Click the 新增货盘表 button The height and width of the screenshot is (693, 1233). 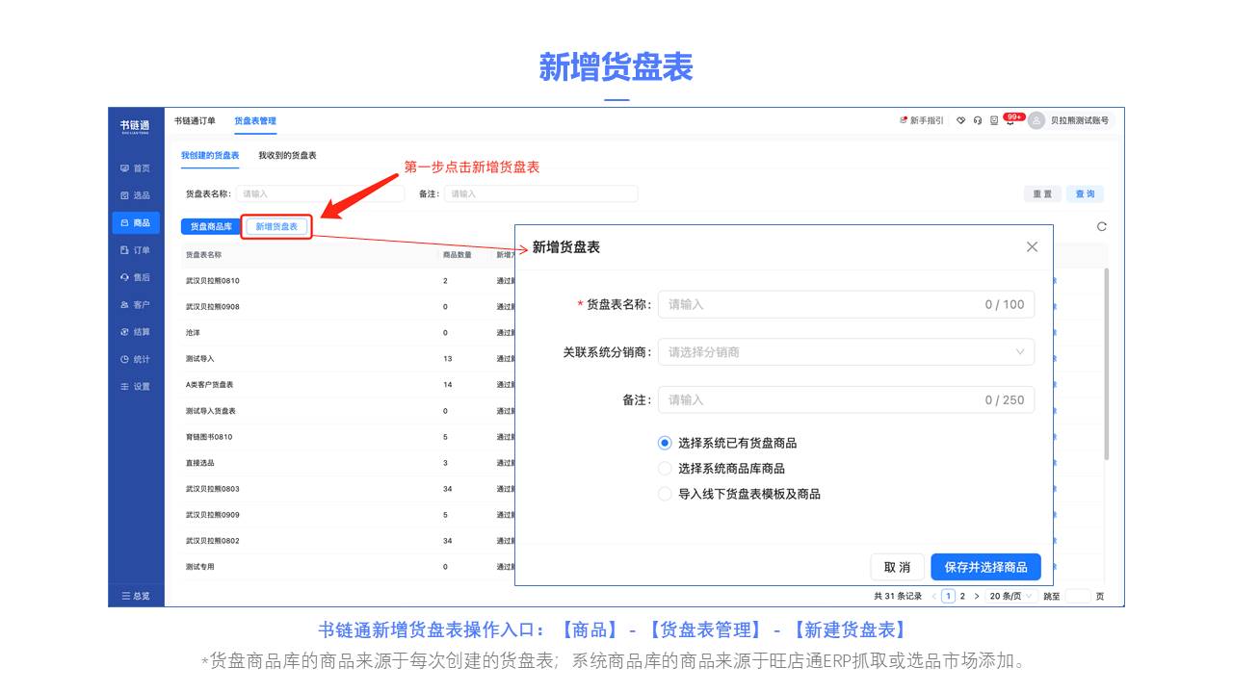(276, 226)
